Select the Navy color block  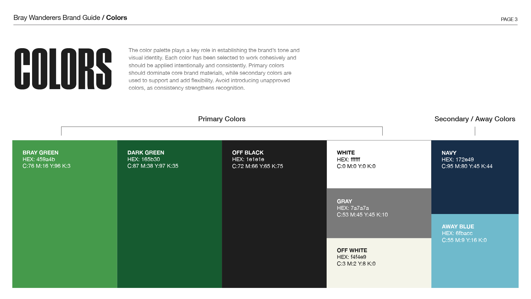[x=475, y=177]
